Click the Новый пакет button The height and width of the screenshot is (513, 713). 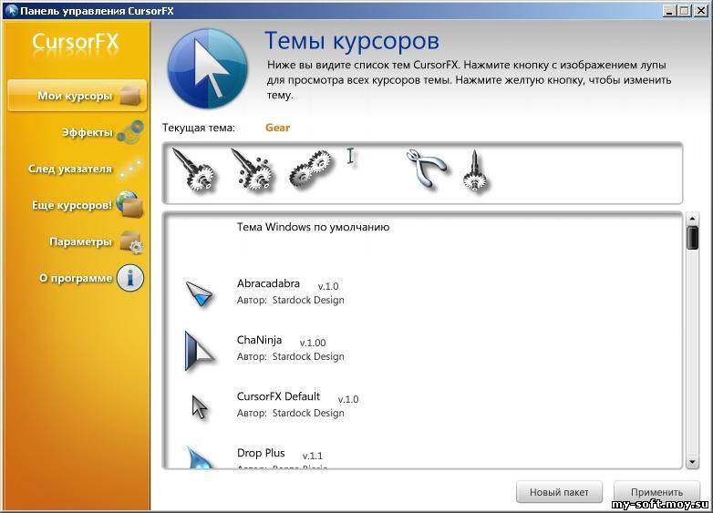click(x=559, y=492)
